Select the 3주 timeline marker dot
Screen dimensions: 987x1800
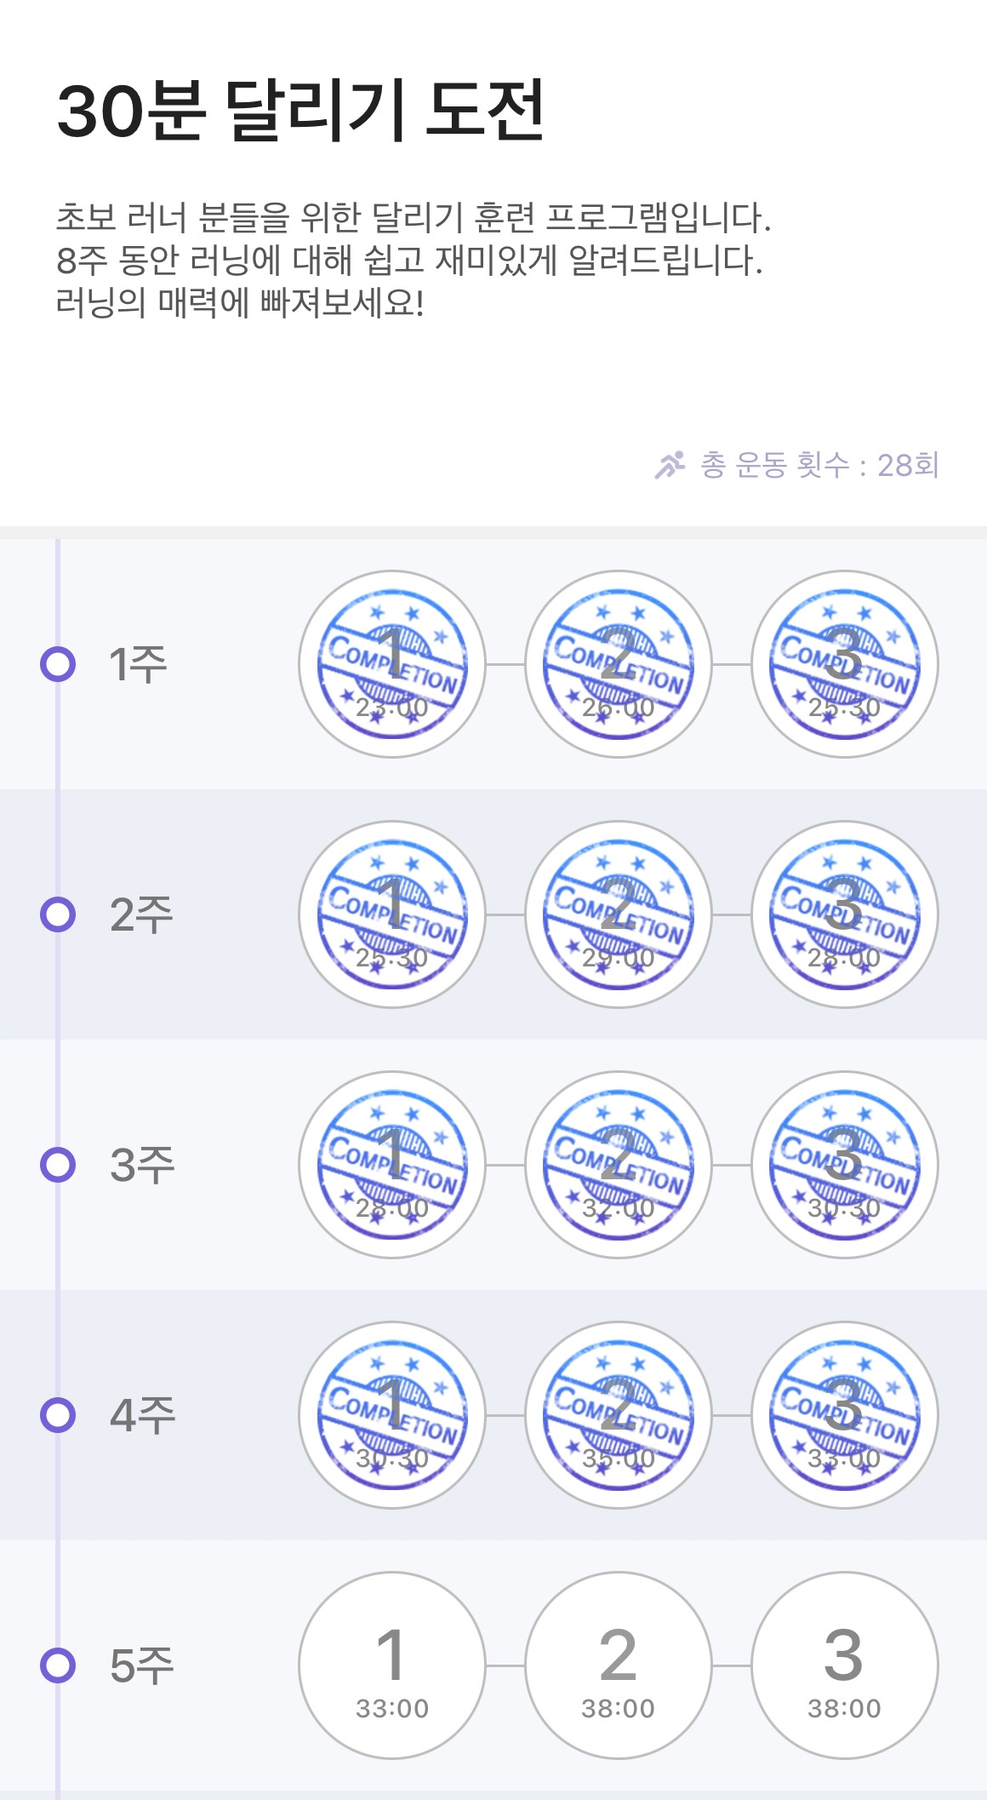click(x=58, y=1165)
